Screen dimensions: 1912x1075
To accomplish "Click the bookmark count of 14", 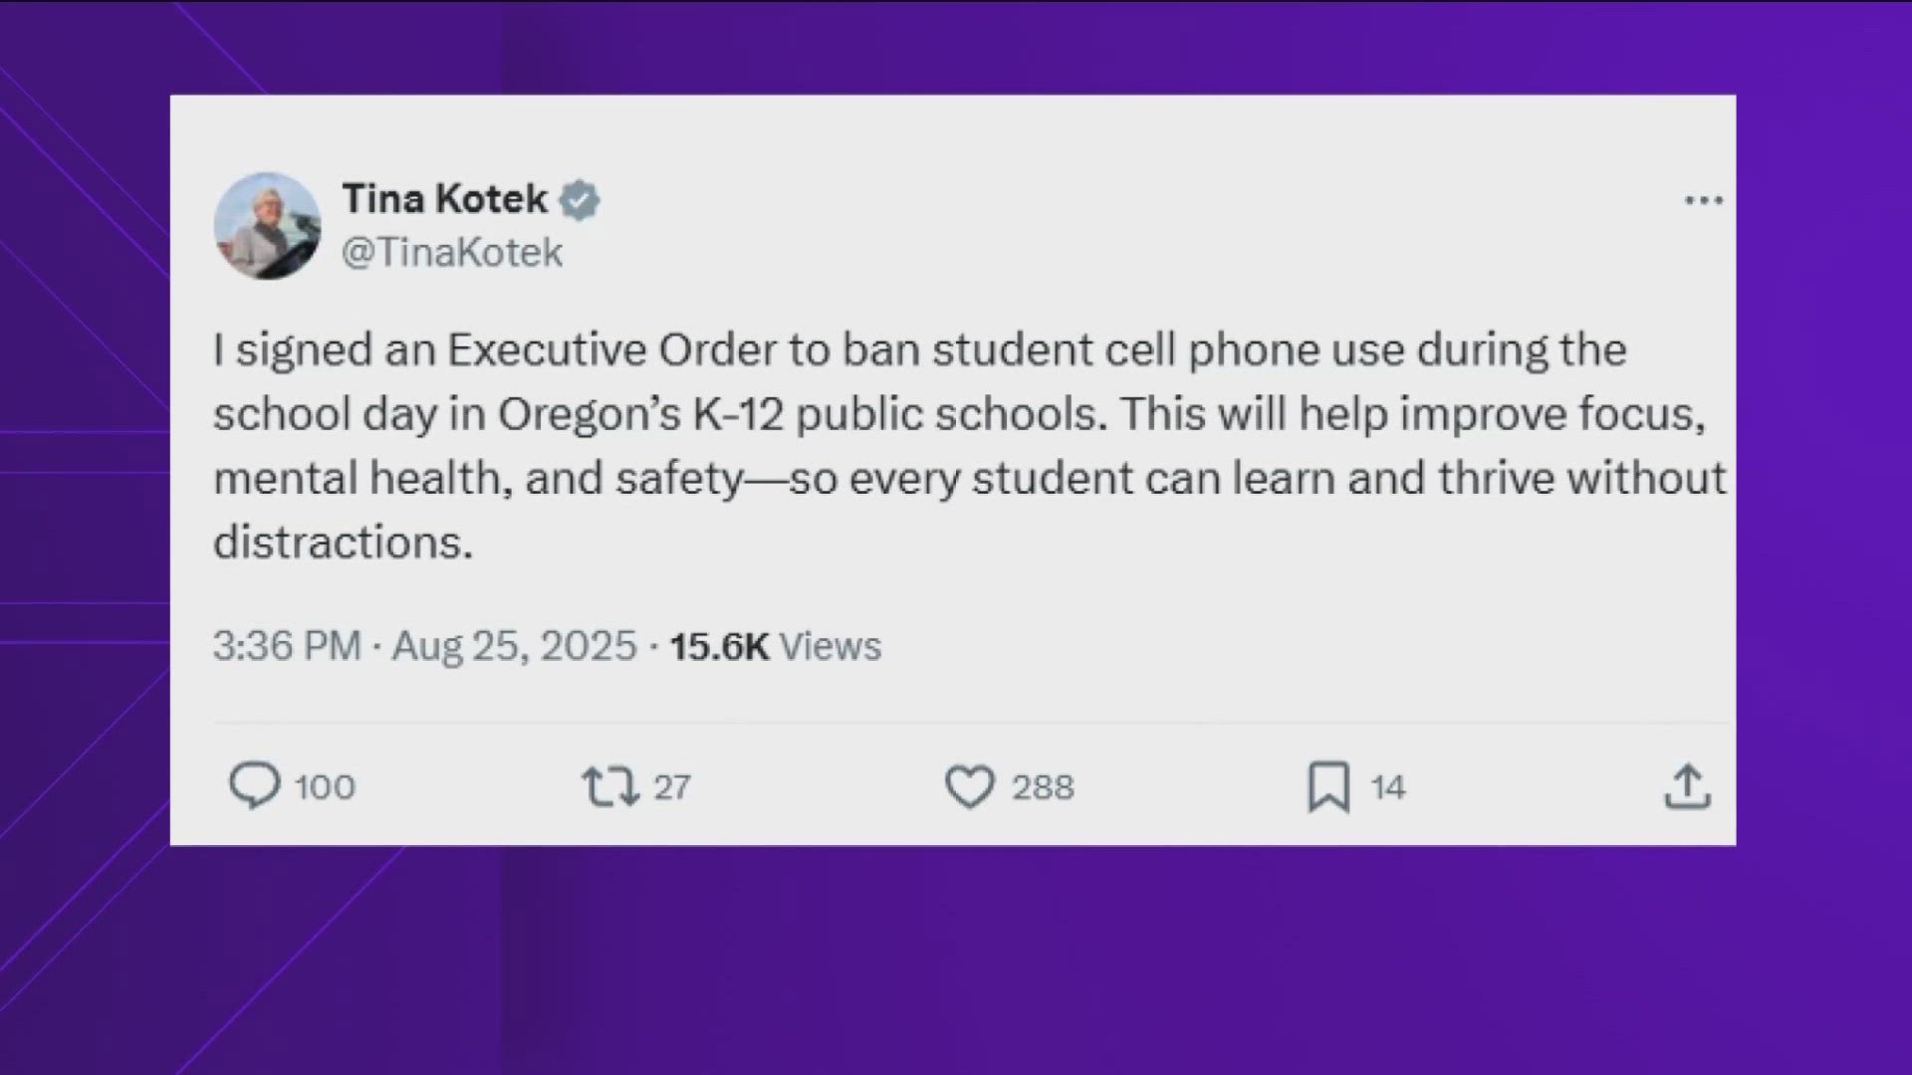I will pyautogui.click(x=1387, y=787).
